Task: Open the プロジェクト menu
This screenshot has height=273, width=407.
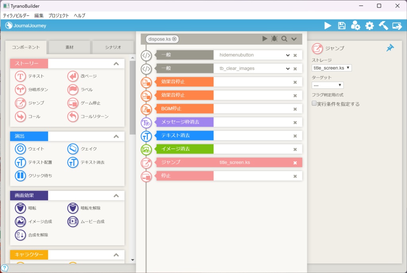Action: [59, 15]
